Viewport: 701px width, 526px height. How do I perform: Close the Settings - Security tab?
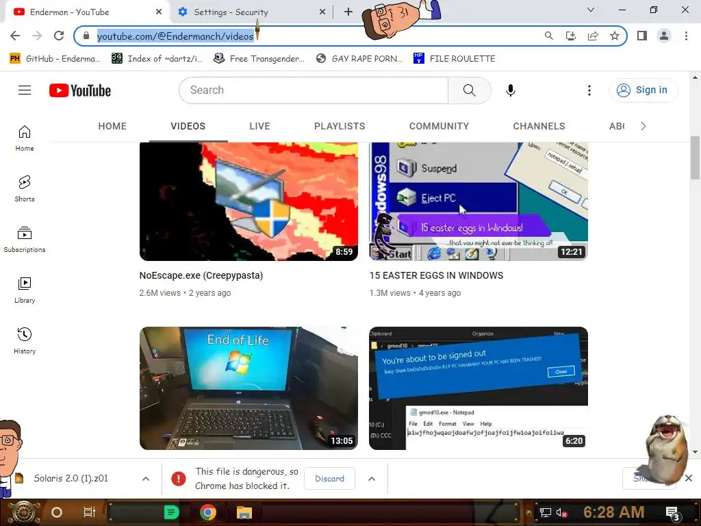322,12
